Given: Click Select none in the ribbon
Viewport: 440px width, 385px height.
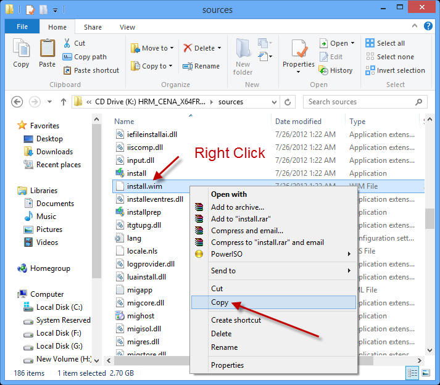Looking at the screenshot, I should (390, 57).
